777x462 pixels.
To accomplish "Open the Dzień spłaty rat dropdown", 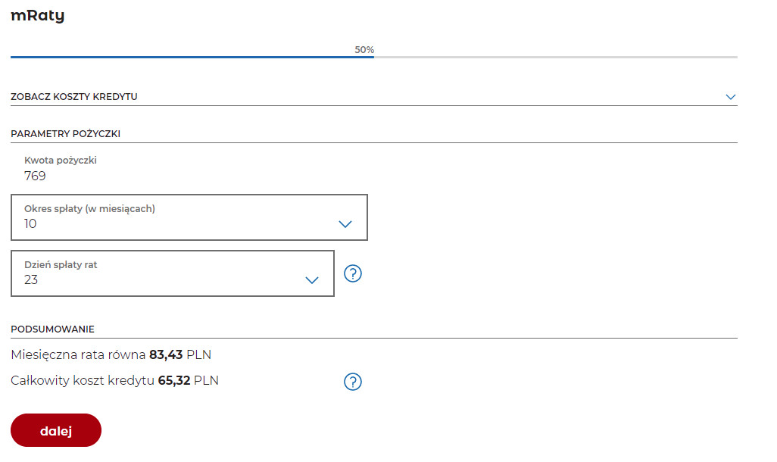I will point(173,273).
